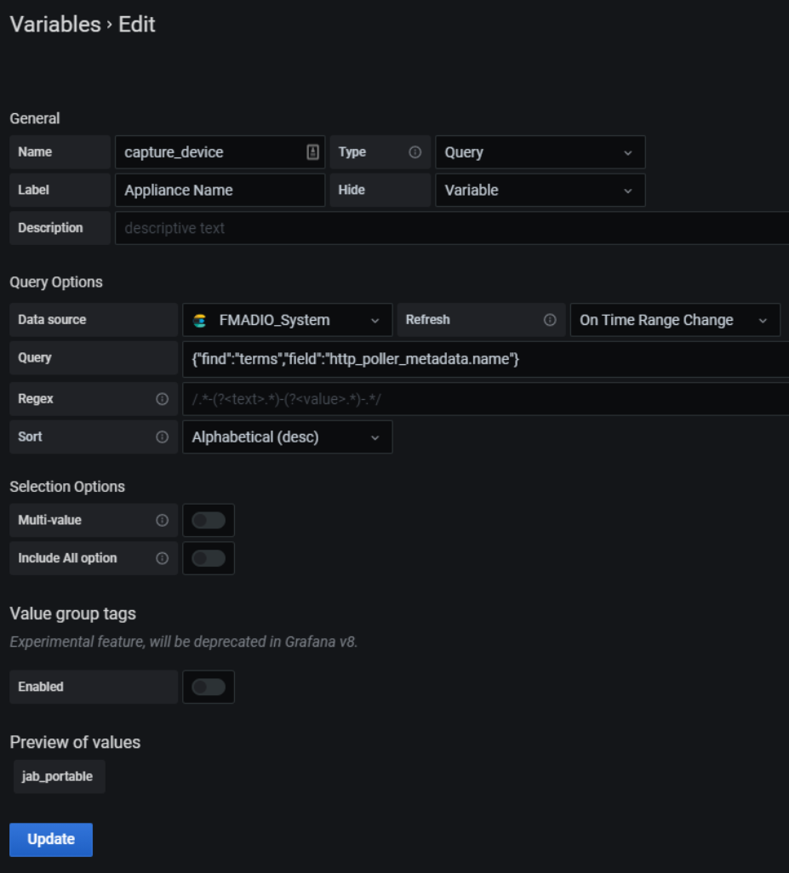This screenshot has width=789, height=873.
Task: Open the Type dropdown showing Query
Action: click(540, 152)
